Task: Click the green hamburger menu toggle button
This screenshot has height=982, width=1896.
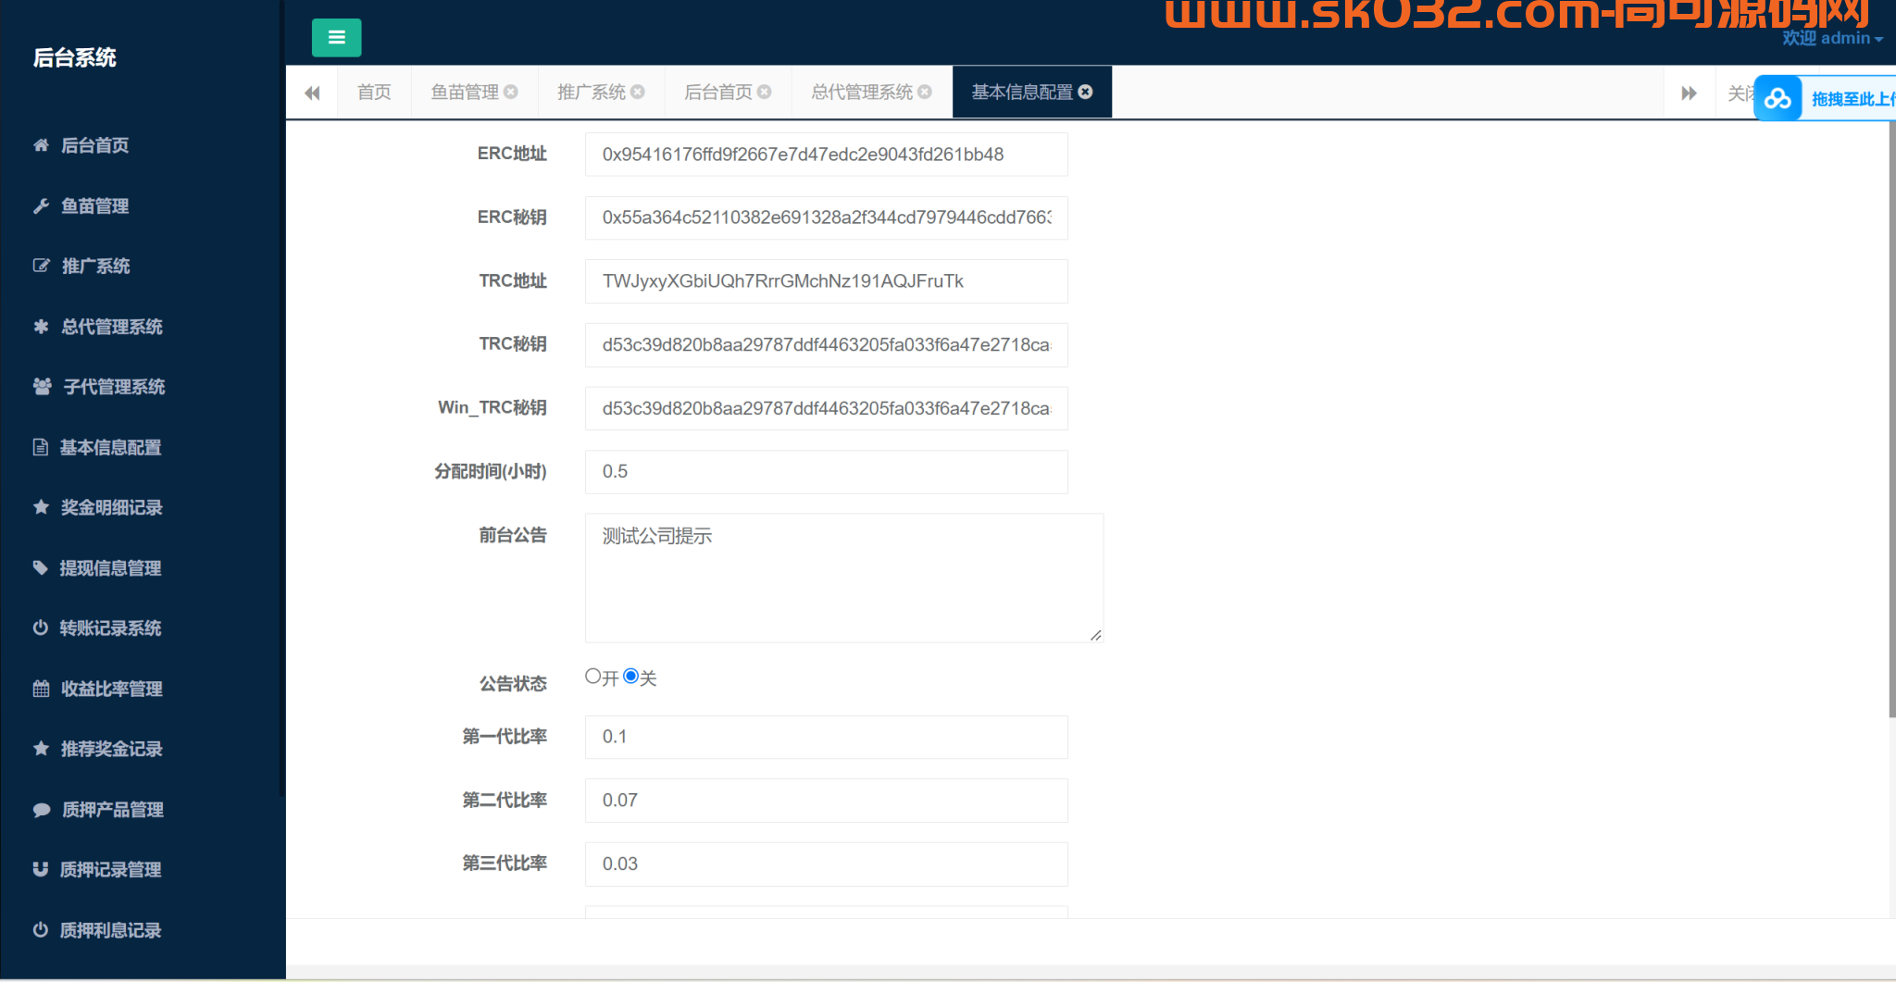Action: point(336,38)
